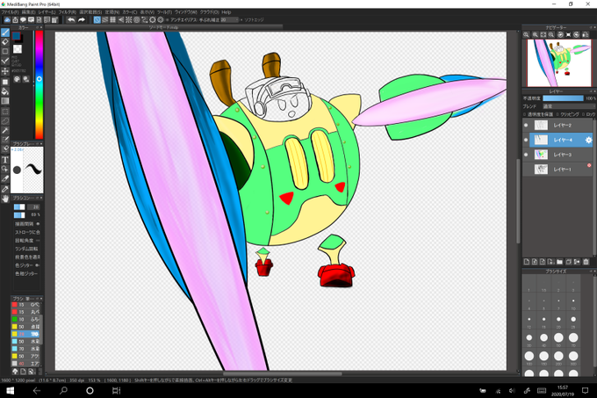Open the Windows Start button
This screenshot has width=597, height=398.
11,391
